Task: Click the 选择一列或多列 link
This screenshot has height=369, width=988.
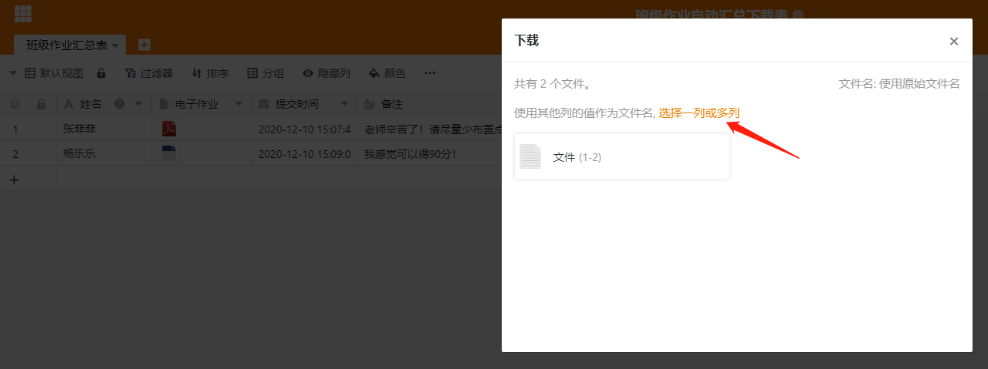Action: [699, 113]
